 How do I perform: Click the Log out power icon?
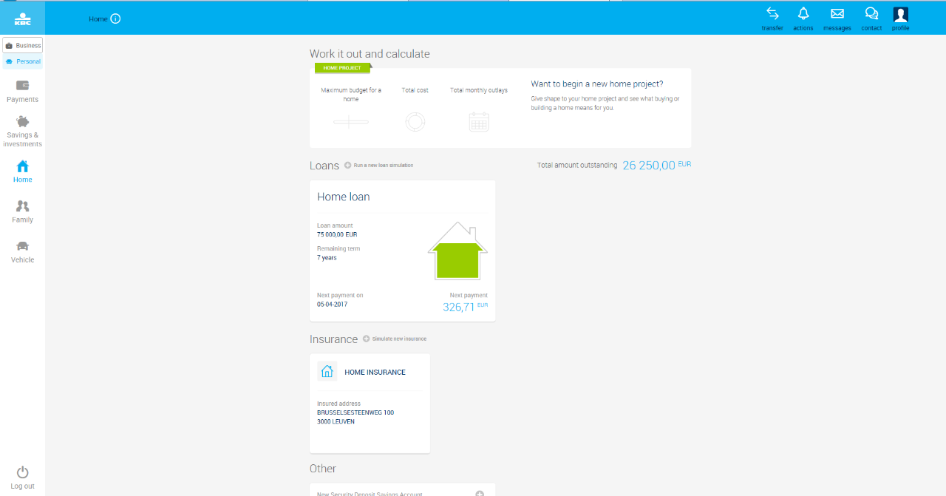pyautogui.click(x=22, y=472)
